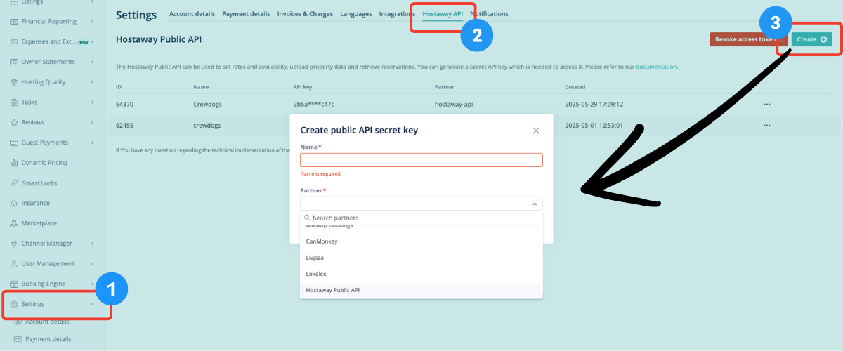Viewport: 843px width, 351px height.
Task: Click the 64370 ID cell
Action: coord(124,105)
